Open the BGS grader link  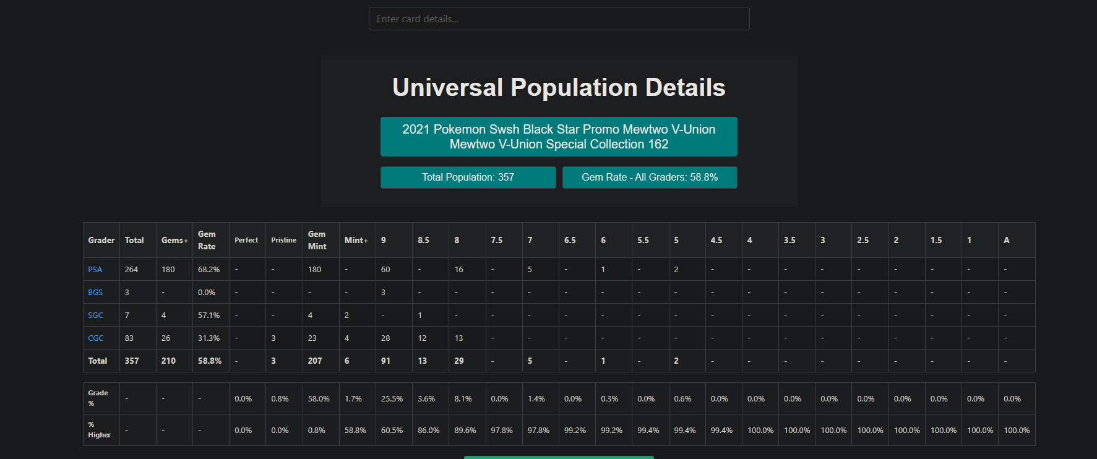coord(95,293)
